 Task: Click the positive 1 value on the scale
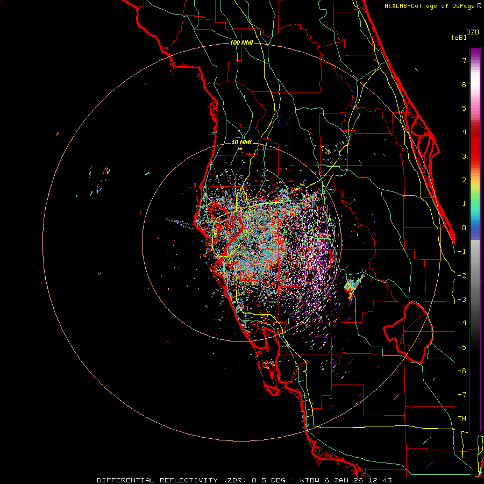[x=464, y=204]
